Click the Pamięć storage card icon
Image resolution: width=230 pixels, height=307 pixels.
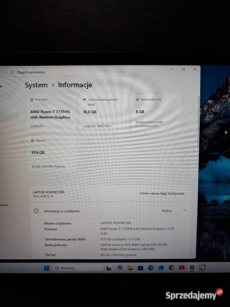(x=33, y=141)
